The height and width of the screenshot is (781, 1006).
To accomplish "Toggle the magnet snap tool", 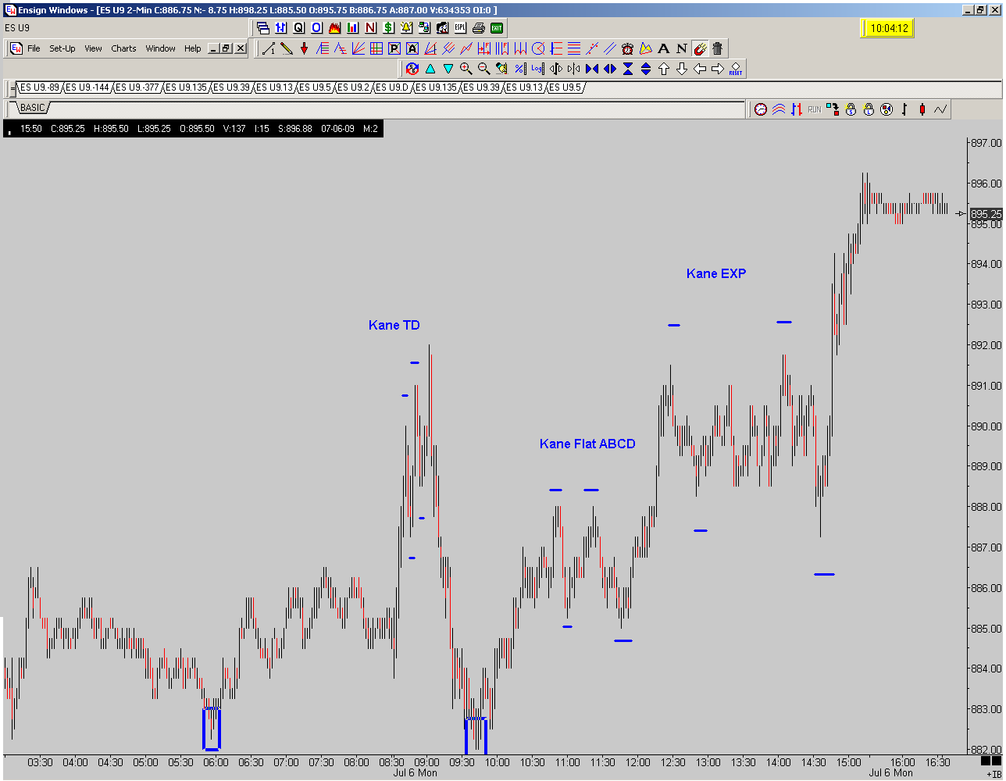I will [700, 48].
